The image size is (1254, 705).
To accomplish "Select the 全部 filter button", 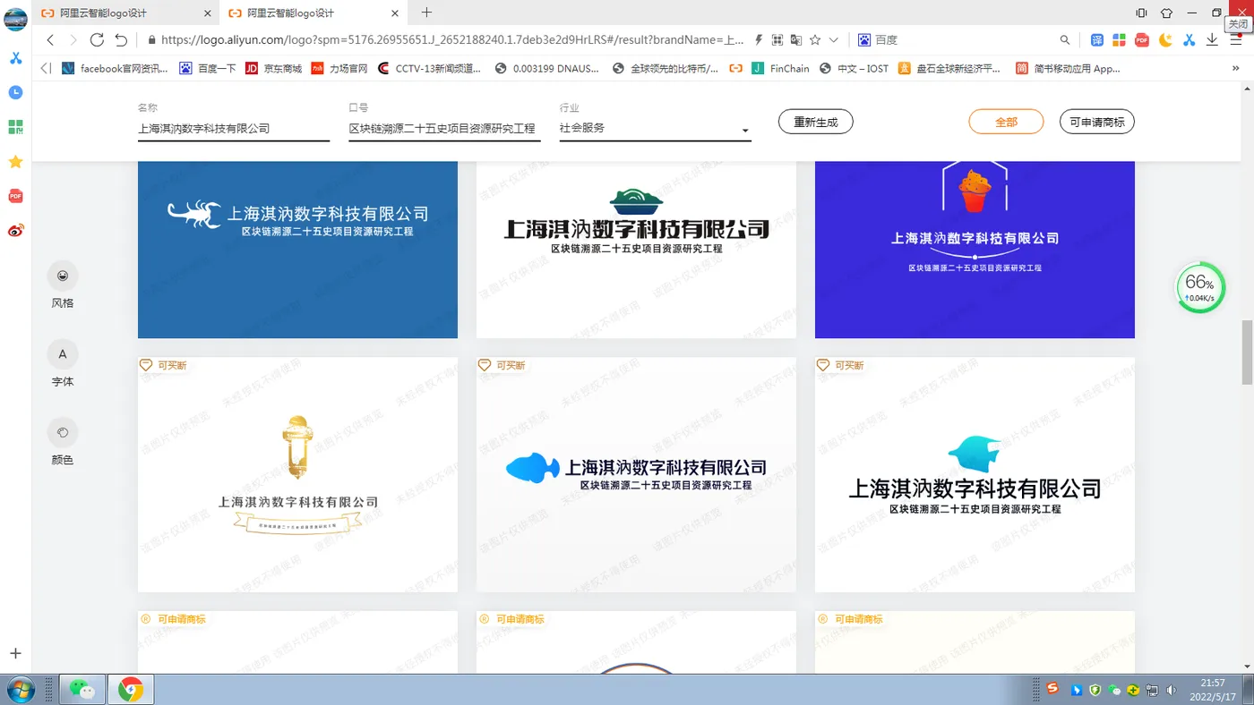I will pos(1007,122).
